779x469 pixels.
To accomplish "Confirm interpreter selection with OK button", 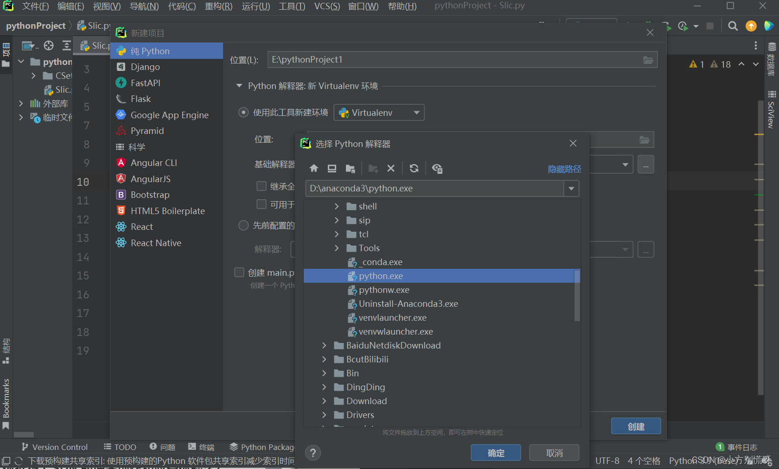I will (496, 453).
